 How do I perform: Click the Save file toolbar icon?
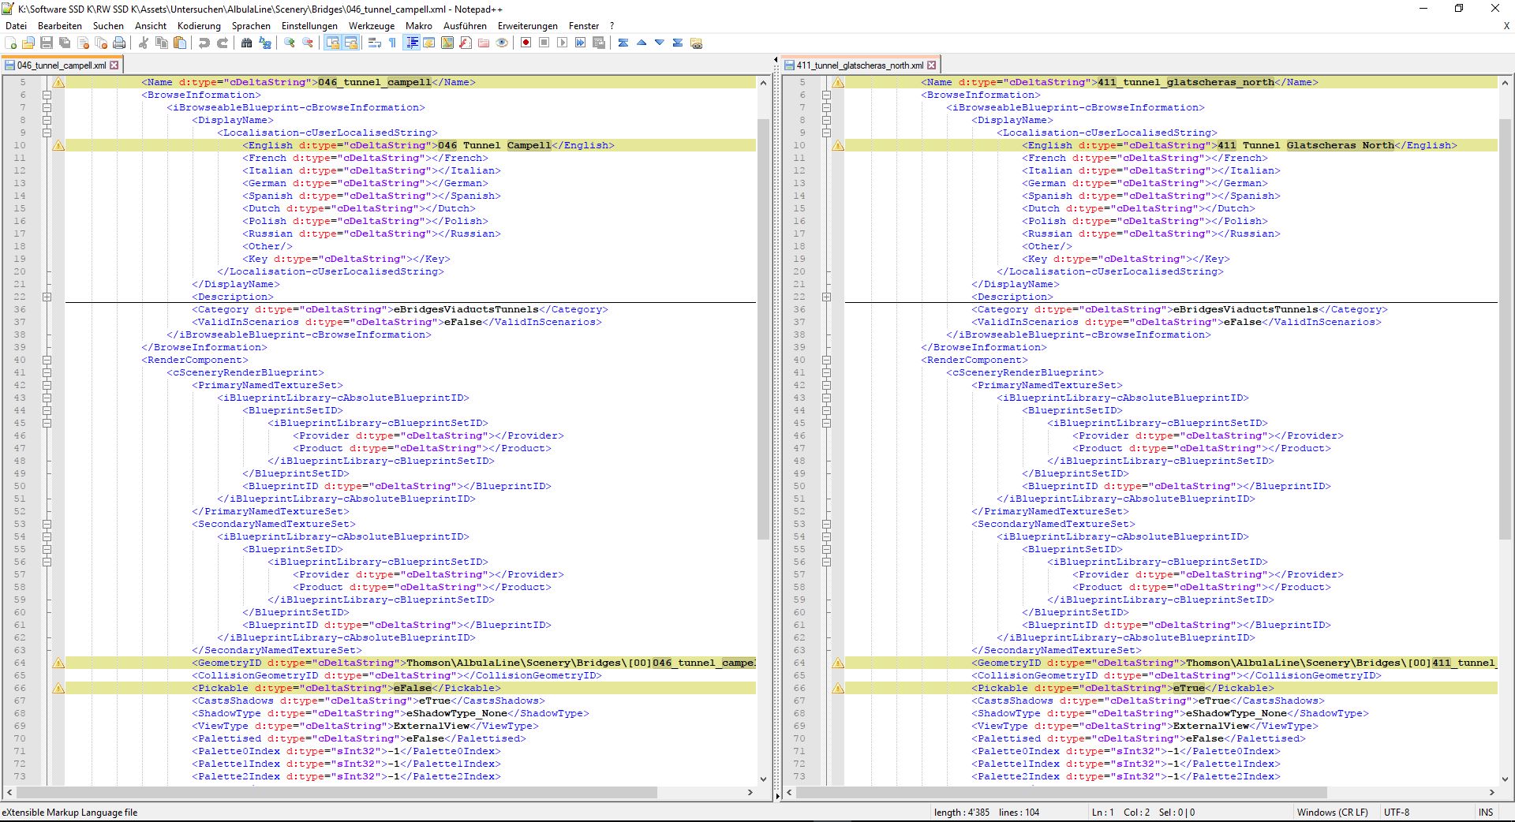[x=47, y=43]
